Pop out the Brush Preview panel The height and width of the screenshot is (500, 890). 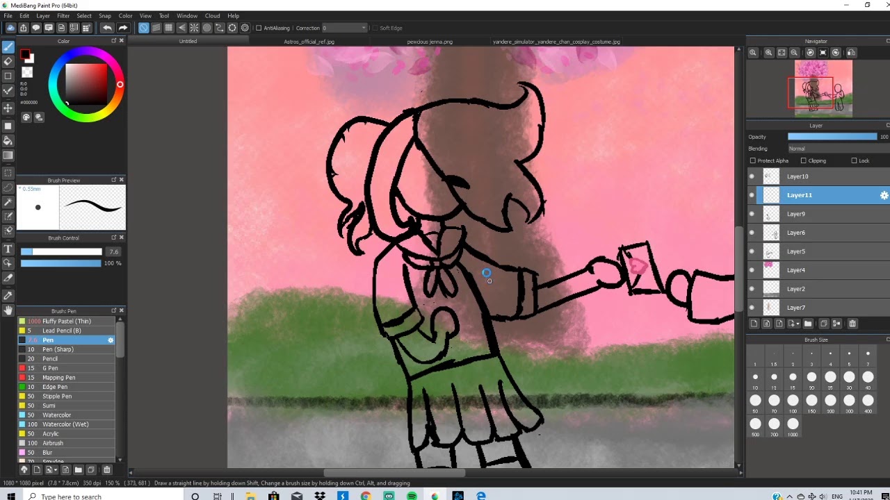[x=114, y=180]
